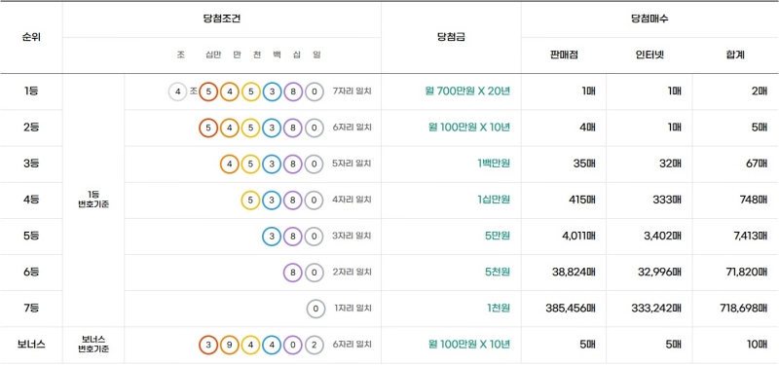Image resolution: width=779 pixels, height=365 pixels.
Task: Click the gray group ball 4 before 조 in the 1등 row
Action: pyautogui.click(x=178, y=91)
